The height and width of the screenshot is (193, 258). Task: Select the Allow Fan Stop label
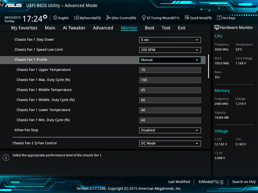26,130
